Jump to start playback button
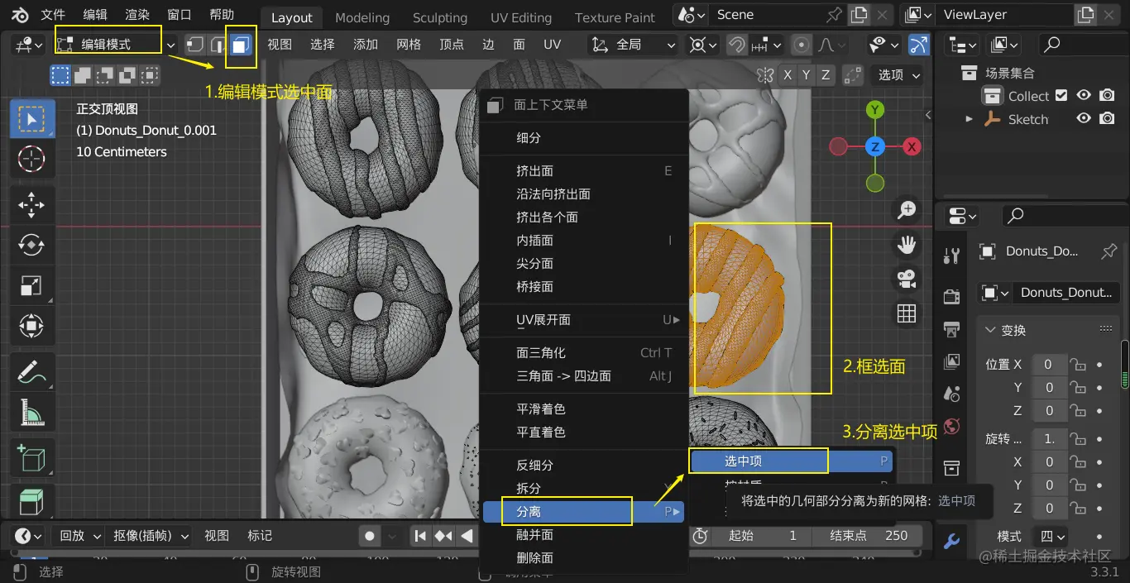 [x=421, y=536]
